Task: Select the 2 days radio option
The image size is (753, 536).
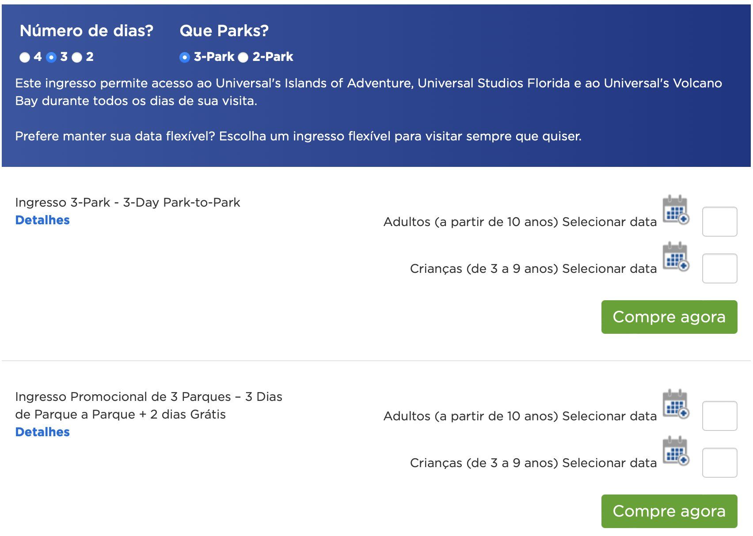Action: pos(77,57)
